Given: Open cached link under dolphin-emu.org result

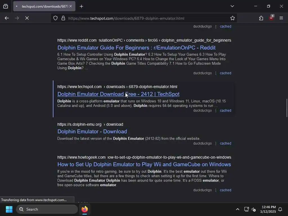Looking at the screenshot, I should point(226,143).
